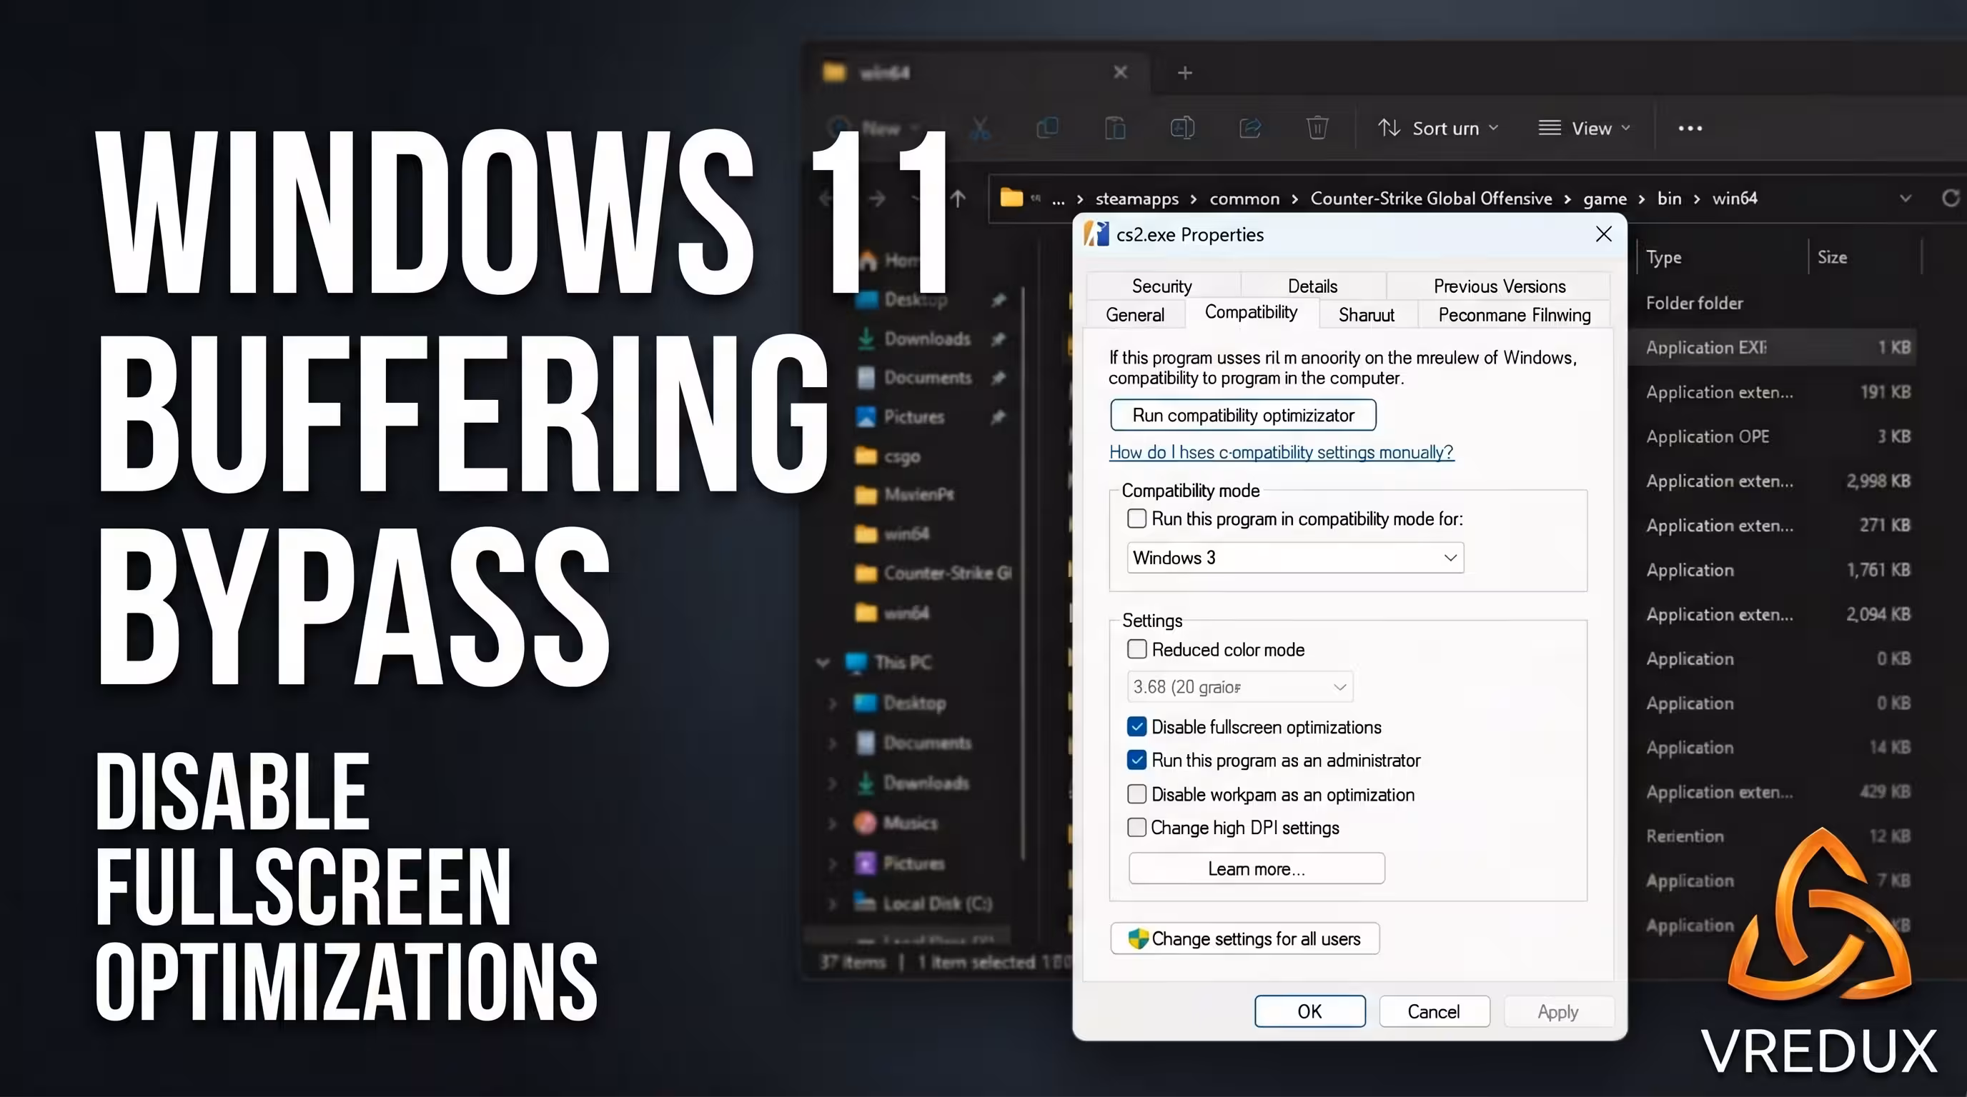Select the Application row sized 1,761 KB
This screenshot has width=1967, height=1097.
click(1778, 570)
